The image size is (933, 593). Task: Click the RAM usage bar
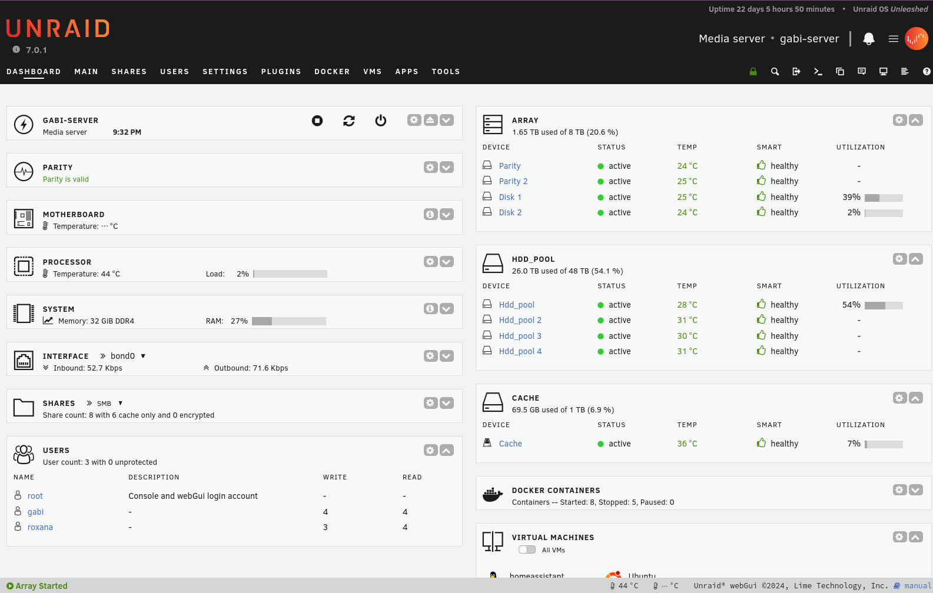click(288, 321)
